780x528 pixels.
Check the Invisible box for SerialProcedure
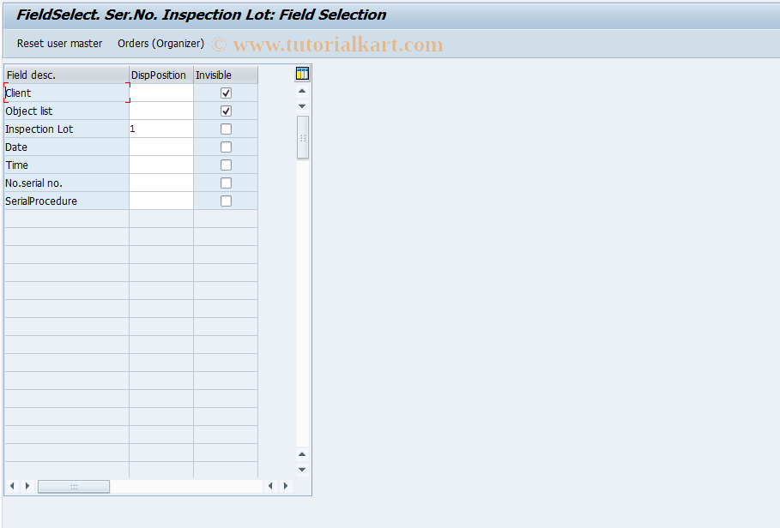[226, 201]
